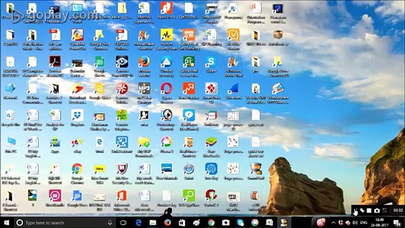The width and height of the screenshot is (405, 228).
Task: Select the Google Chrome desktop icon
Action: [x=77, y=174]
